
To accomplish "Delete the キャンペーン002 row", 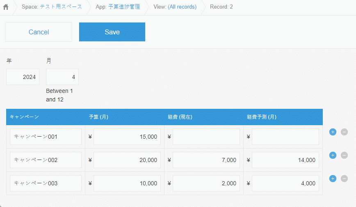I will pyautogui.click(x=344, y=155).
